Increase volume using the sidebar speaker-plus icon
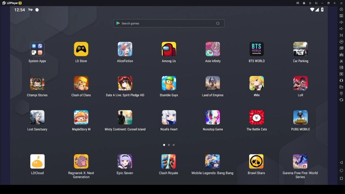 click(341, 22)
